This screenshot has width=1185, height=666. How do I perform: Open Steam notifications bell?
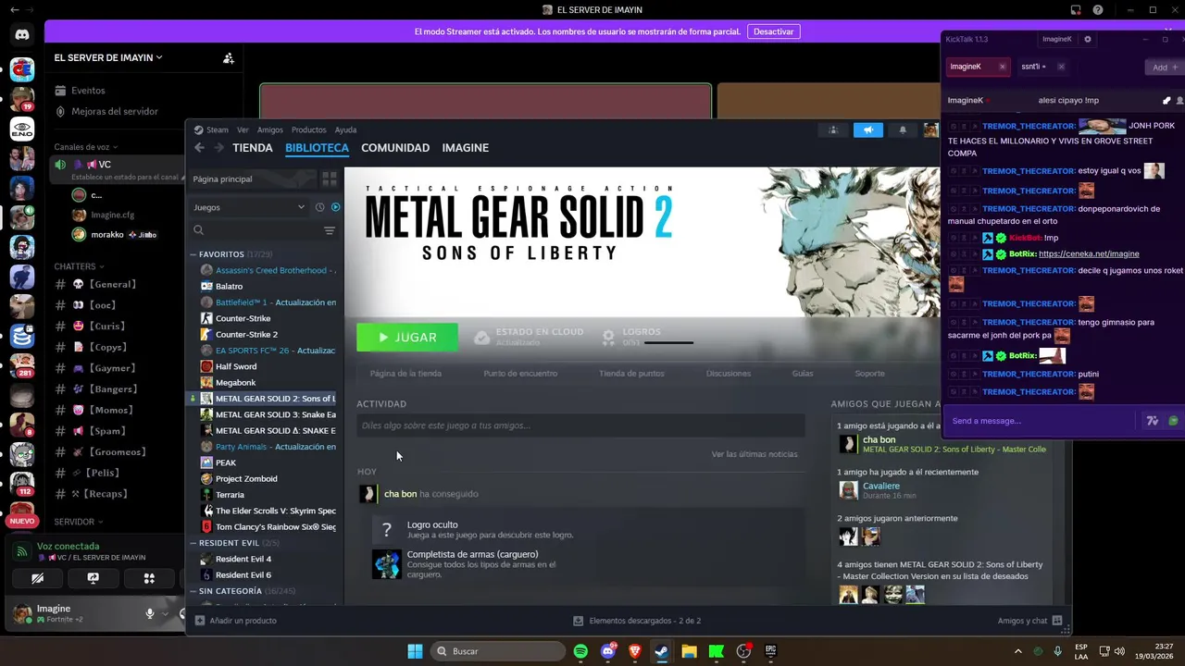(x=903, y=130)
